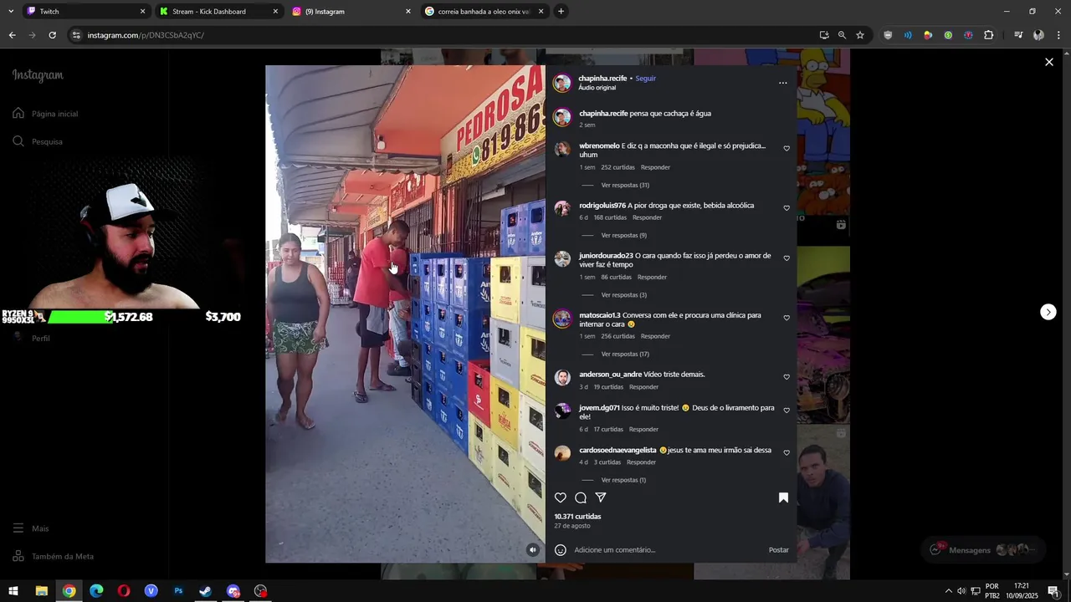This screenshot has height=602, width=1071.
Task: Share the post via paper plane icon
Action: [601, 497]
